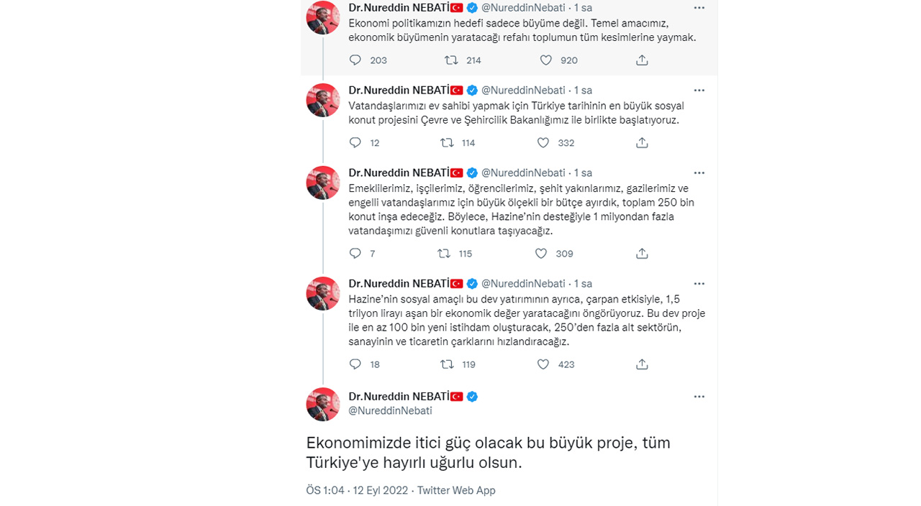
Task: Open more options on the last tweet
Action: click(699, 396)
